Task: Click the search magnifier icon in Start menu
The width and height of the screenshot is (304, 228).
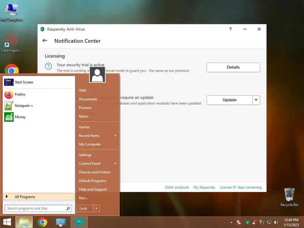Action: [68, 208]
